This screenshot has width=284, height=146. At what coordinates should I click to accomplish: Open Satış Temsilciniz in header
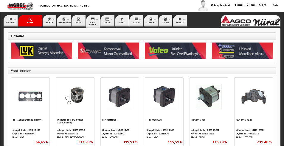(x=221, y=5)
